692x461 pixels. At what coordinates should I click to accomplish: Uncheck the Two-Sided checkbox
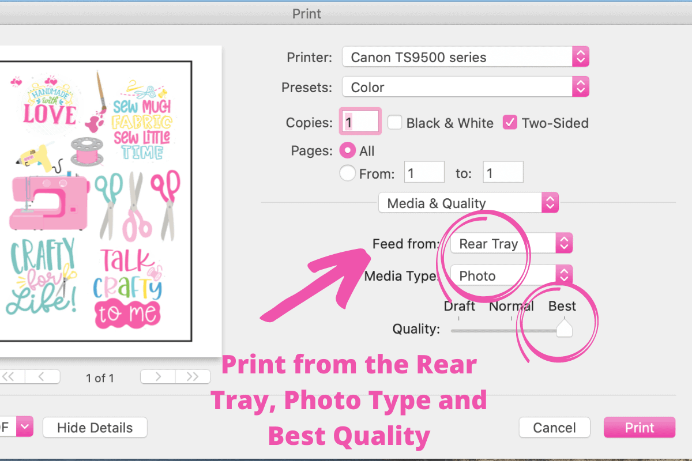click(510, 123)
